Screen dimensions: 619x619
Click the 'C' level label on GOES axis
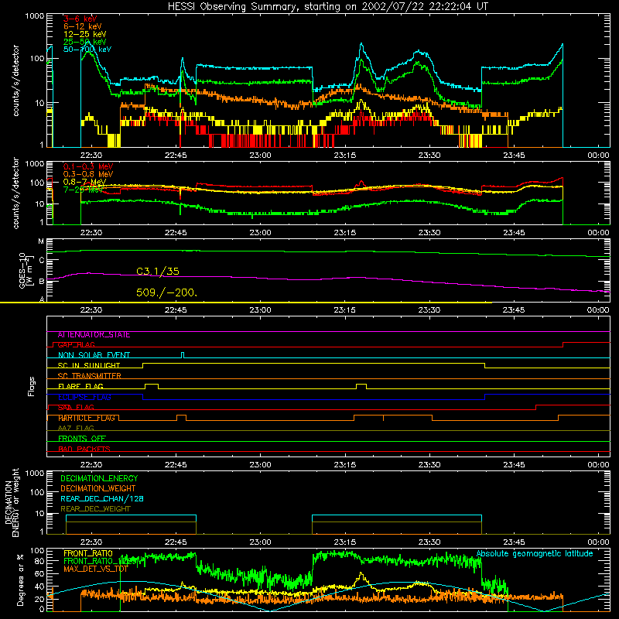(42, 260)
